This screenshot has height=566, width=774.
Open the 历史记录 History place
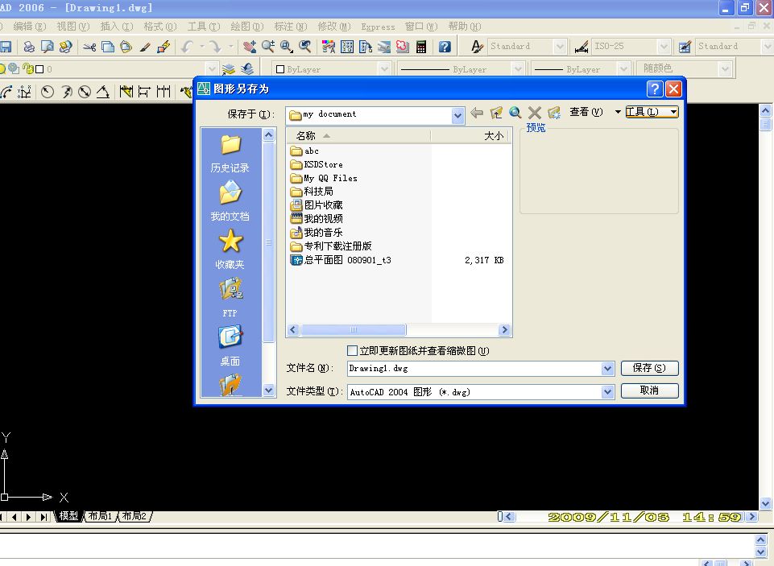click(x=230, y=154)
